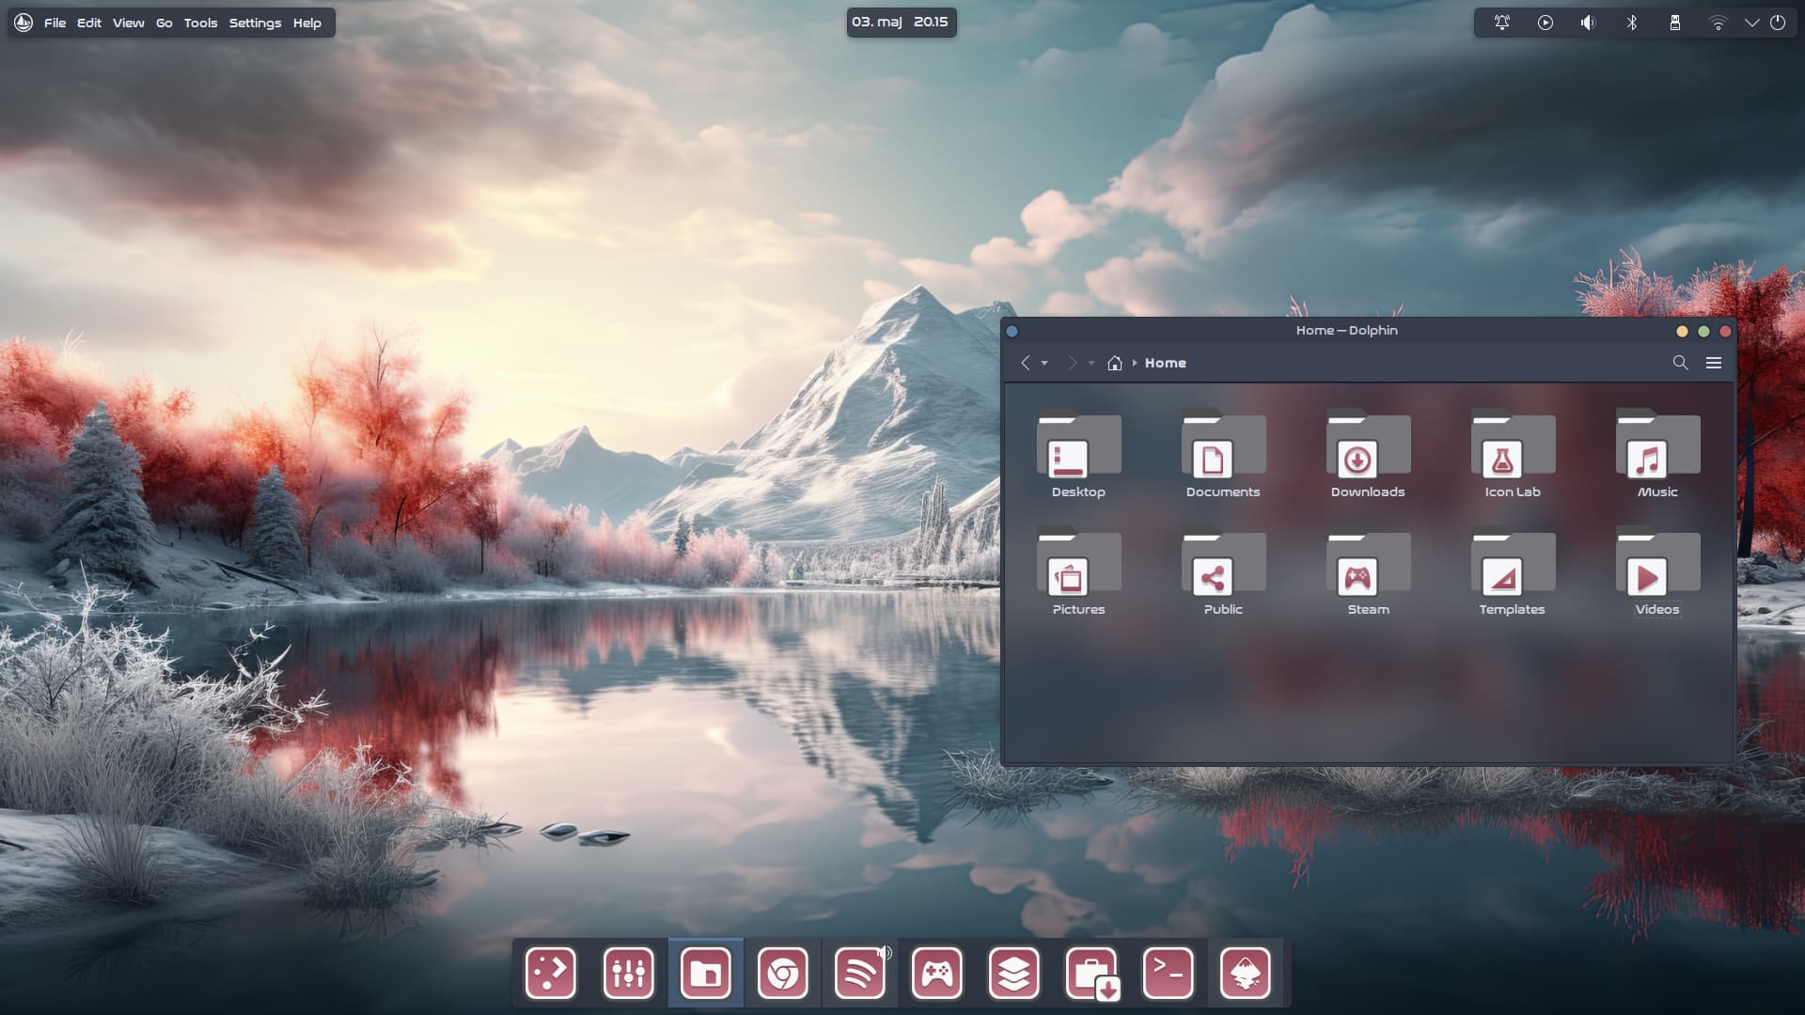Select the Home breadcrumb label
Viewport: 1805px width, 1015px height.
1166,363
